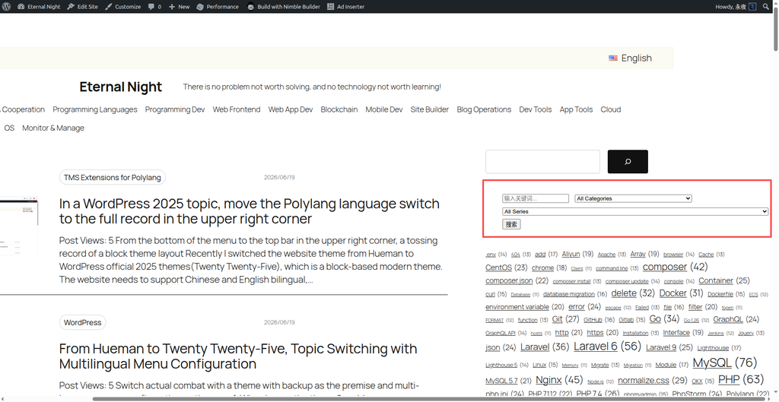Viewport: 779px width, 402px height.
Task: Click the 搜索 filter submit button
Action: point(511,224)
